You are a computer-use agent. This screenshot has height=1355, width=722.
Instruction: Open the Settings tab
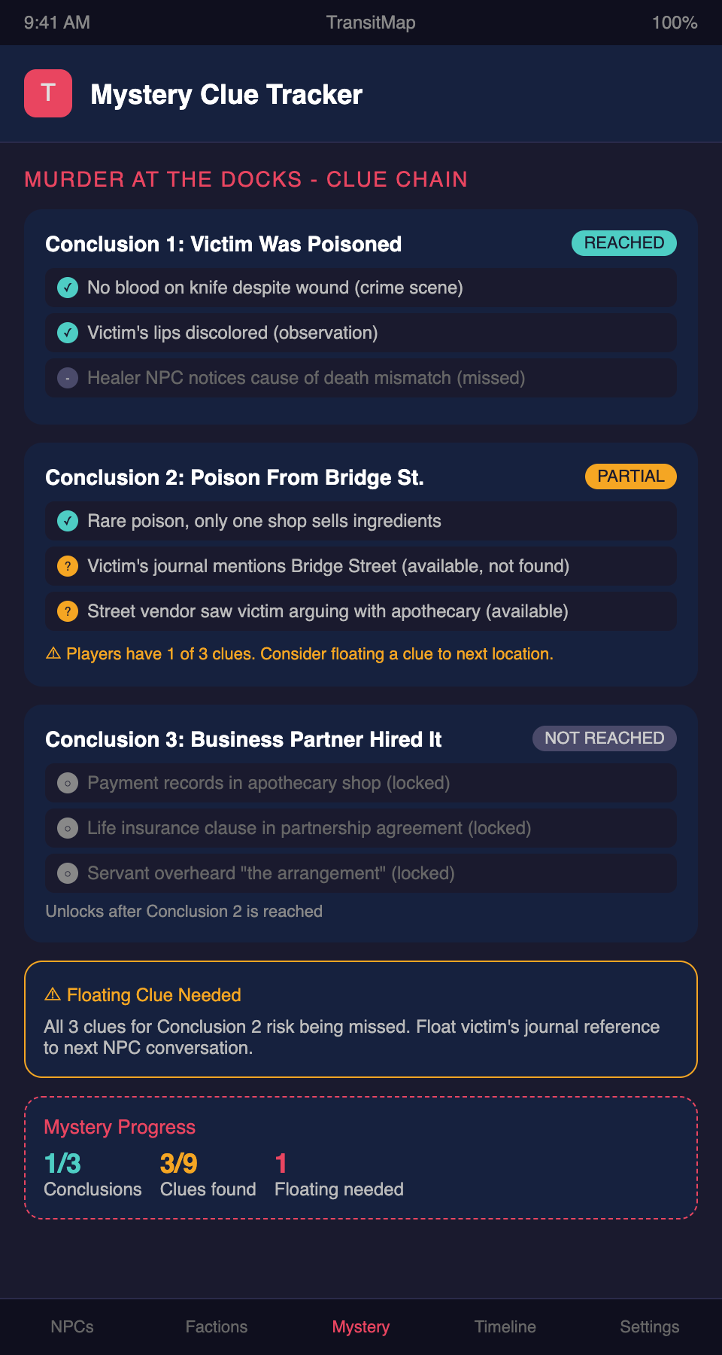pos(650,1326)
